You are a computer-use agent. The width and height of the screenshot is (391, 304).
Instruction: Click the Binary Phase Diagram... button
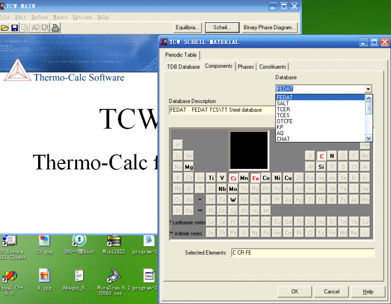[x=269, y=27]
